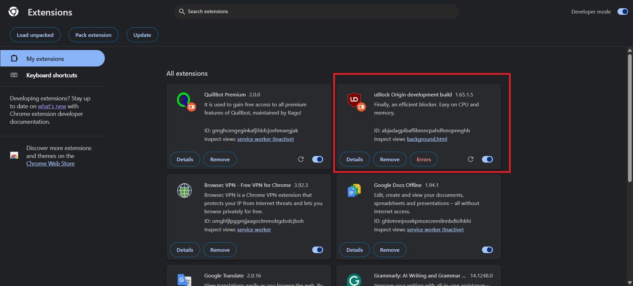This screenshot has width=633, height=286.
Task: Open the My extensions section
Action: [52, 59]
